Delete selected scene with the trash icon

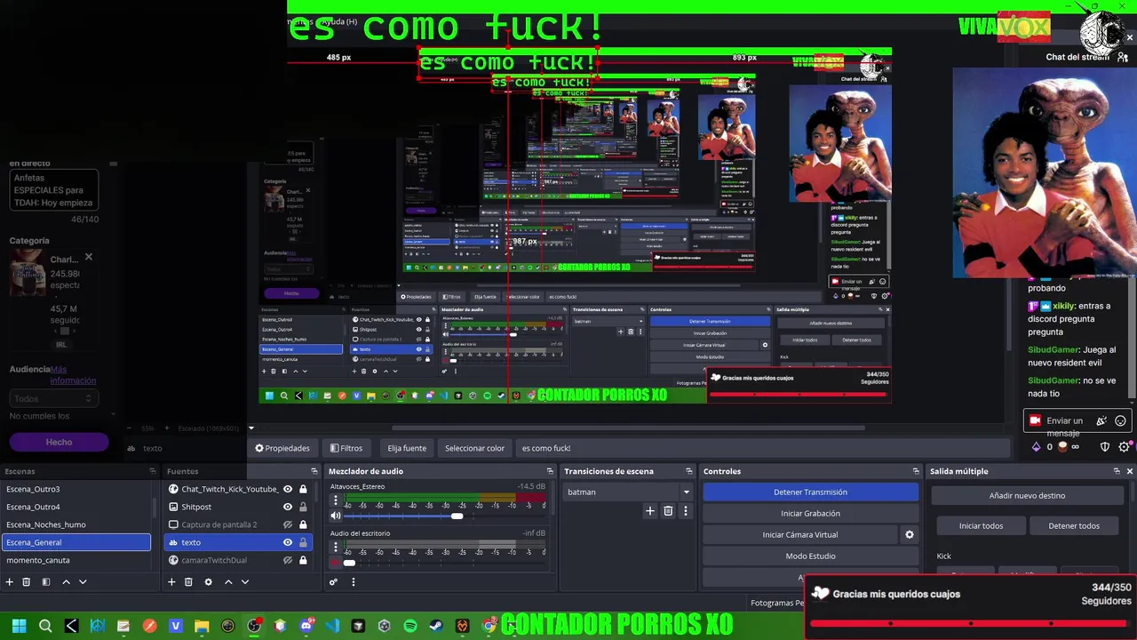(x=27, y=582)
